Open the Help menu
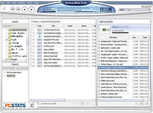The height and width of the screenshot is (113, 153). (x=36, y=3)
